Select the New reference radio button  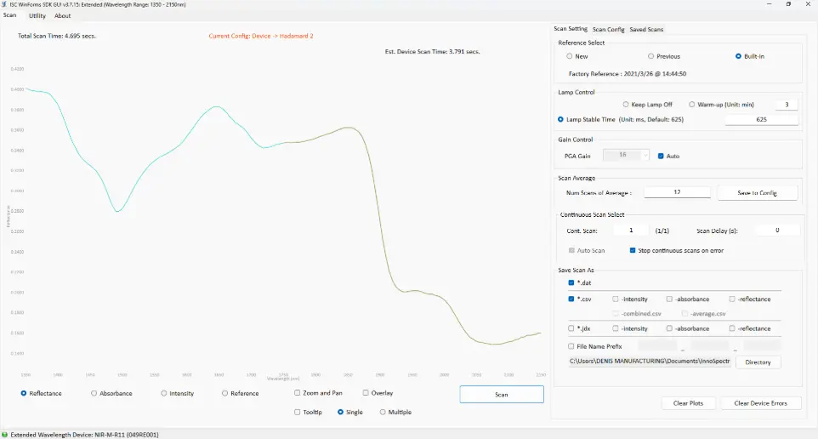[x=570, y=56]
